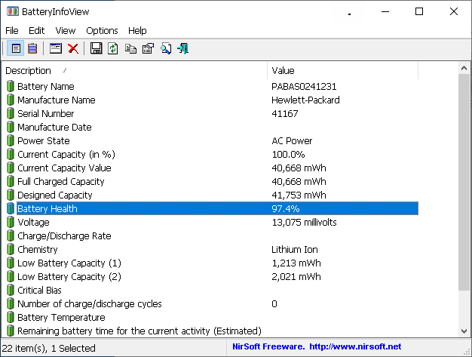Open the View menu
This screenshot has width=472, height=357.
66,30
